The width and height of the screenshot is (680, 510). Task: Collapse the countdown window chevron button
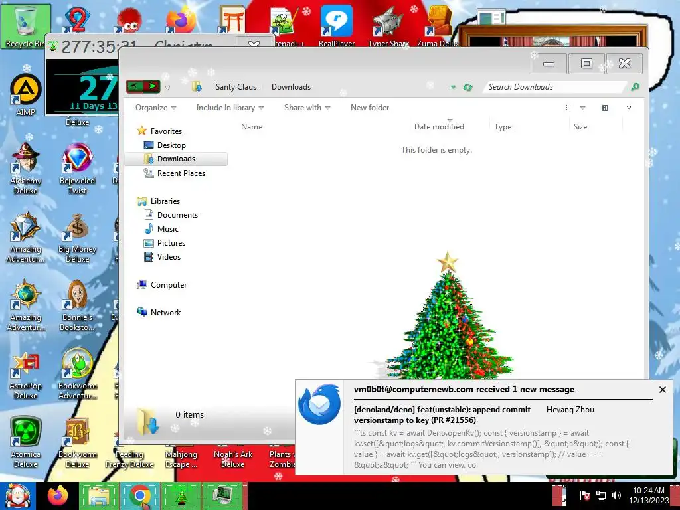[254, 43]
